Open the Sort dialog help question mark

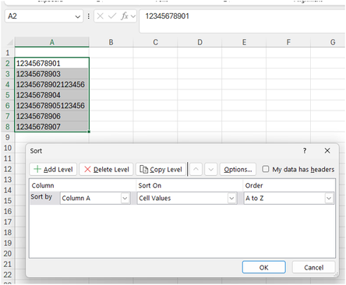[x=305, y=150]
